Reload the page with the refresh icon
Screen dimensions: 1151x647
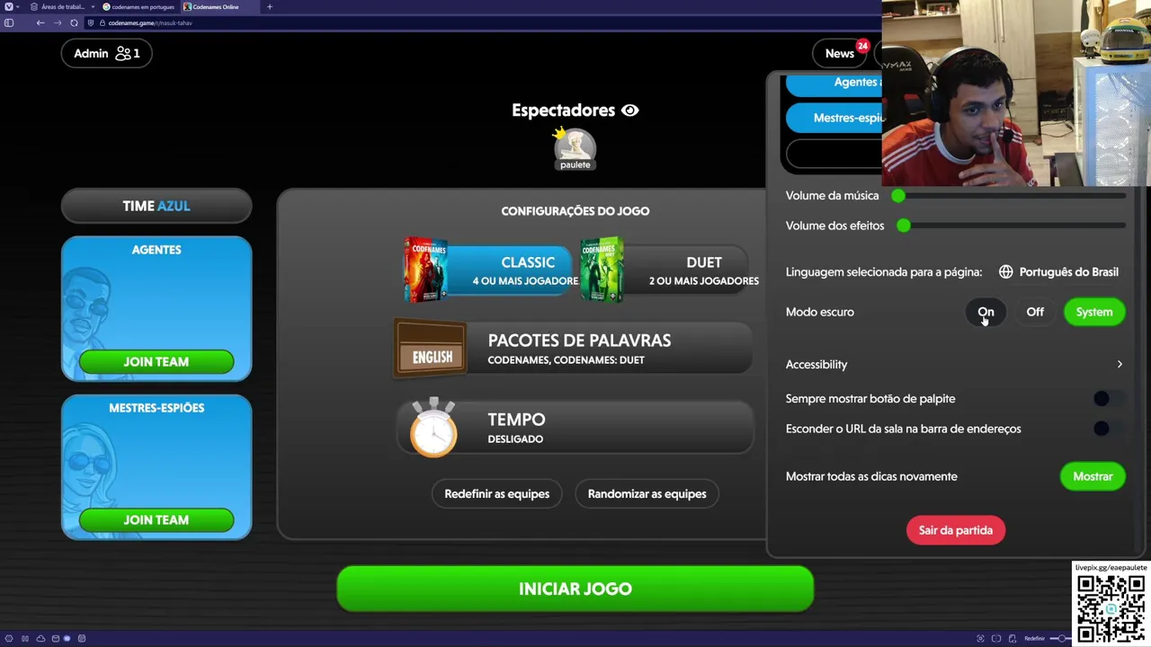point(74,22)
